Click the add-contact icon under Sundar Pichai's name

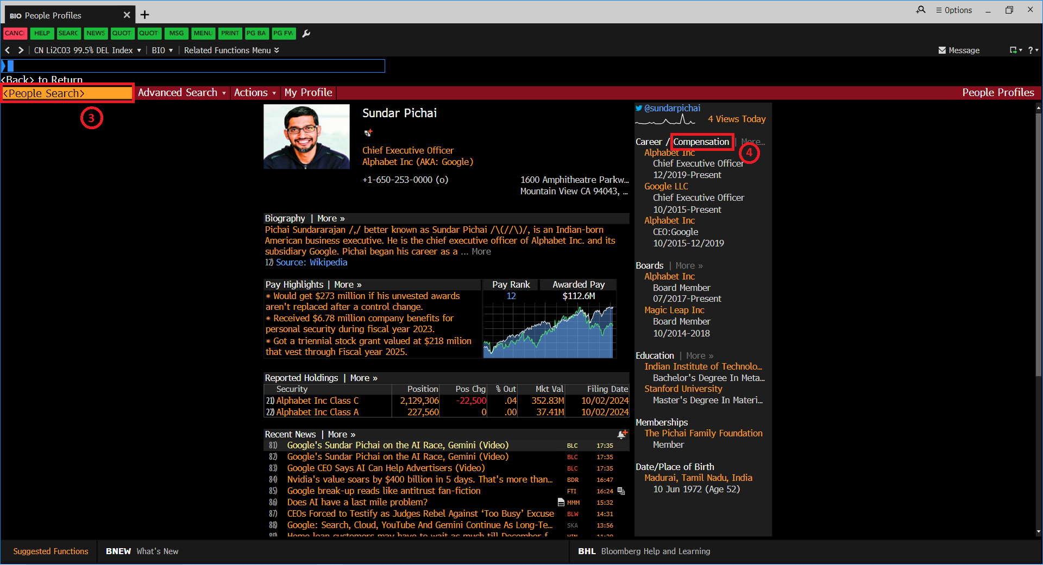[x=368, y=132]
